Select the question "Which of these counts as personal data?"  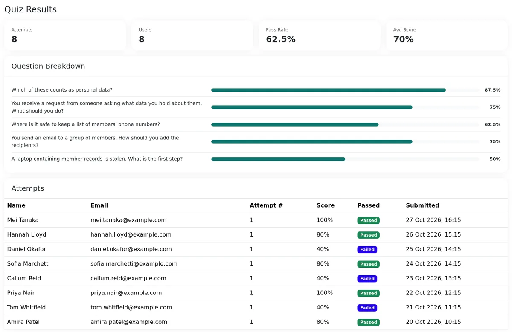click(62, 90)
